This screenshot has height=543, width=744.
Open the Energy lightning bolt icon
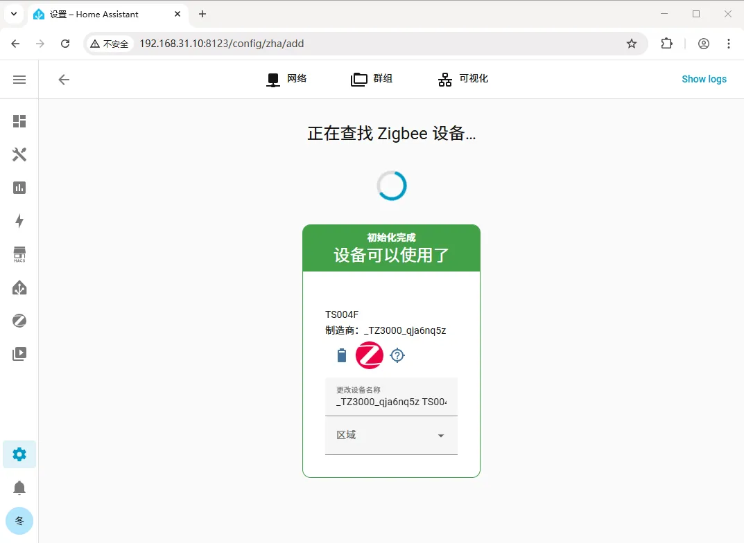coord(19,221)
